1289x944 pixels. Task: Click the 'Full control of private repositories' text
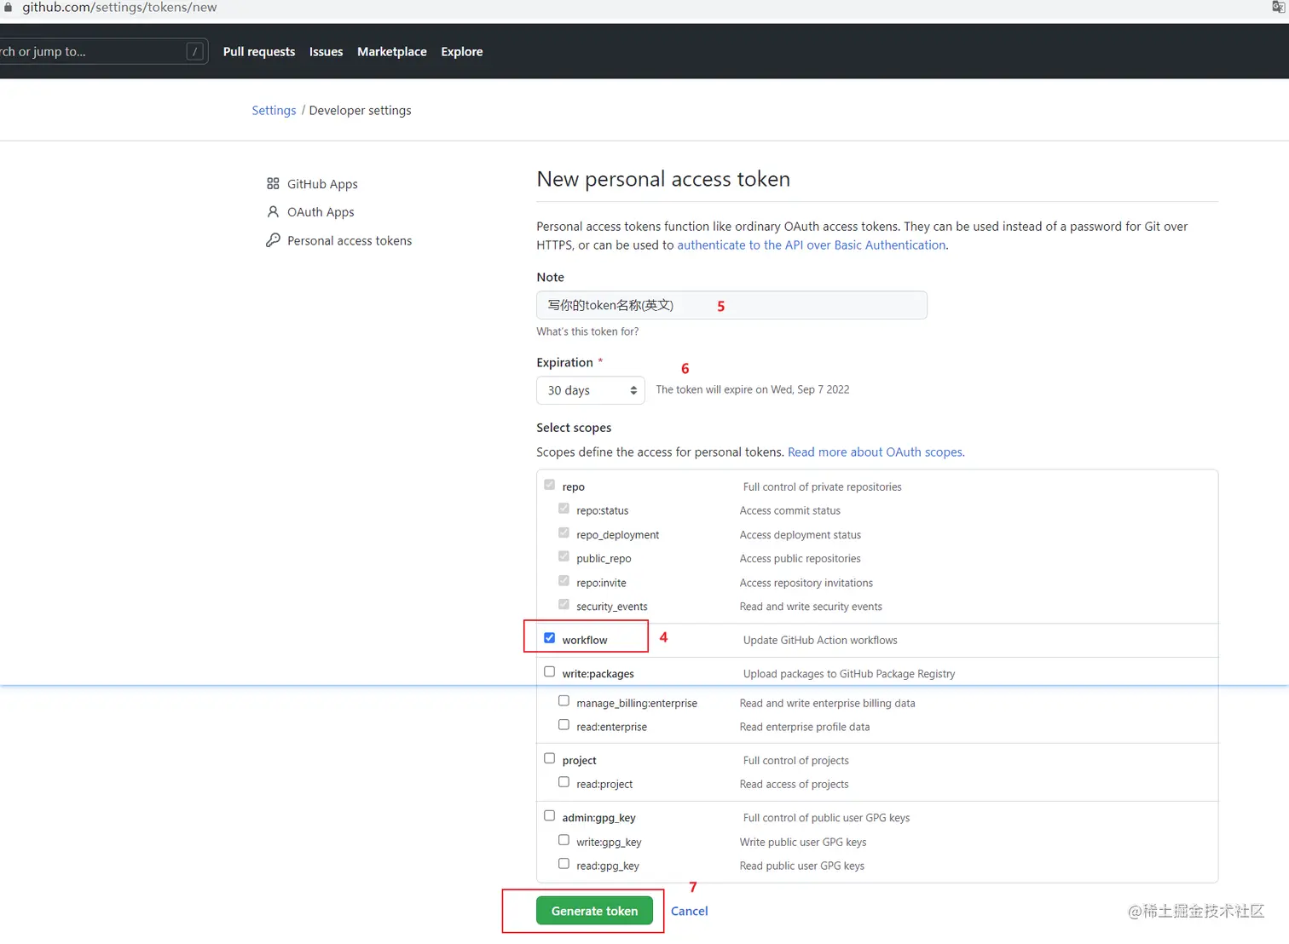pos(822,487)
